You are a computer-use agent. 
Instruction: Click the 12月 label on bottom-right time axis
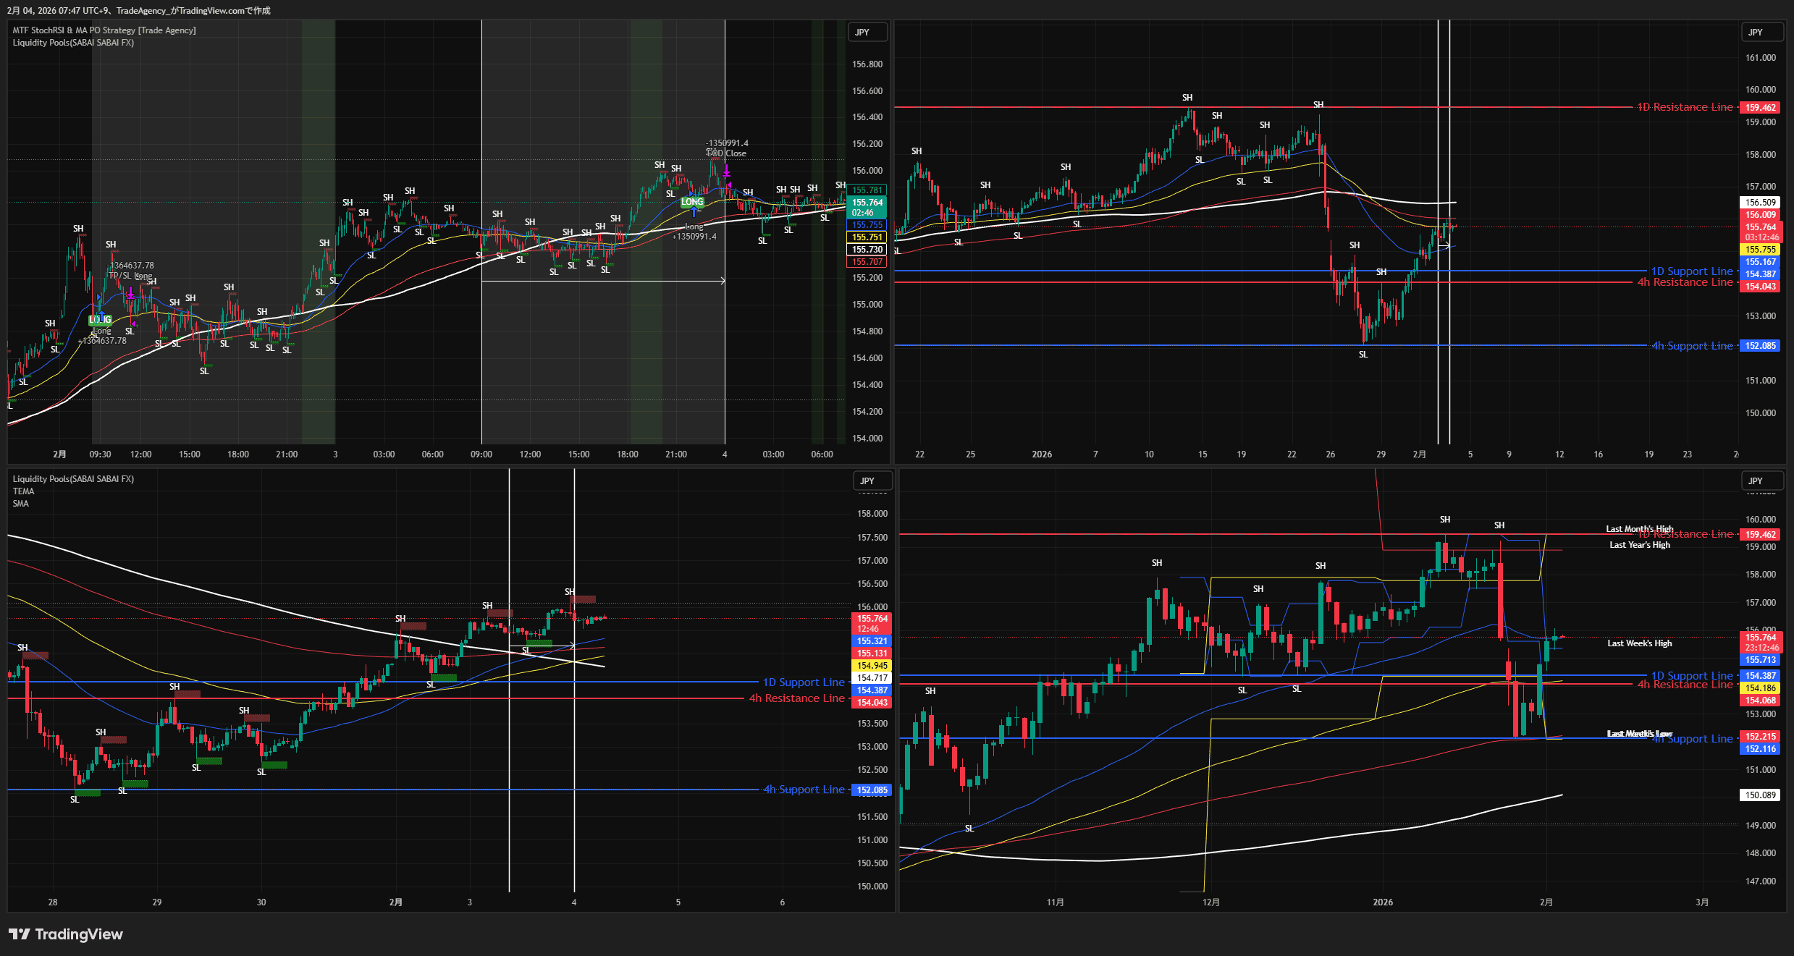(1210, 902)
